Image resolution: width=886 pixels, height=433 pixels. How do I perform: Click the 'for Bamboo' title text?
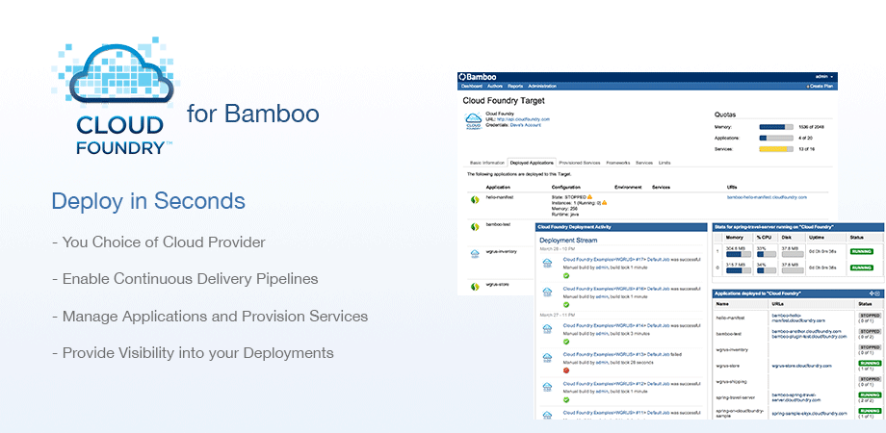tap(253, 113)
